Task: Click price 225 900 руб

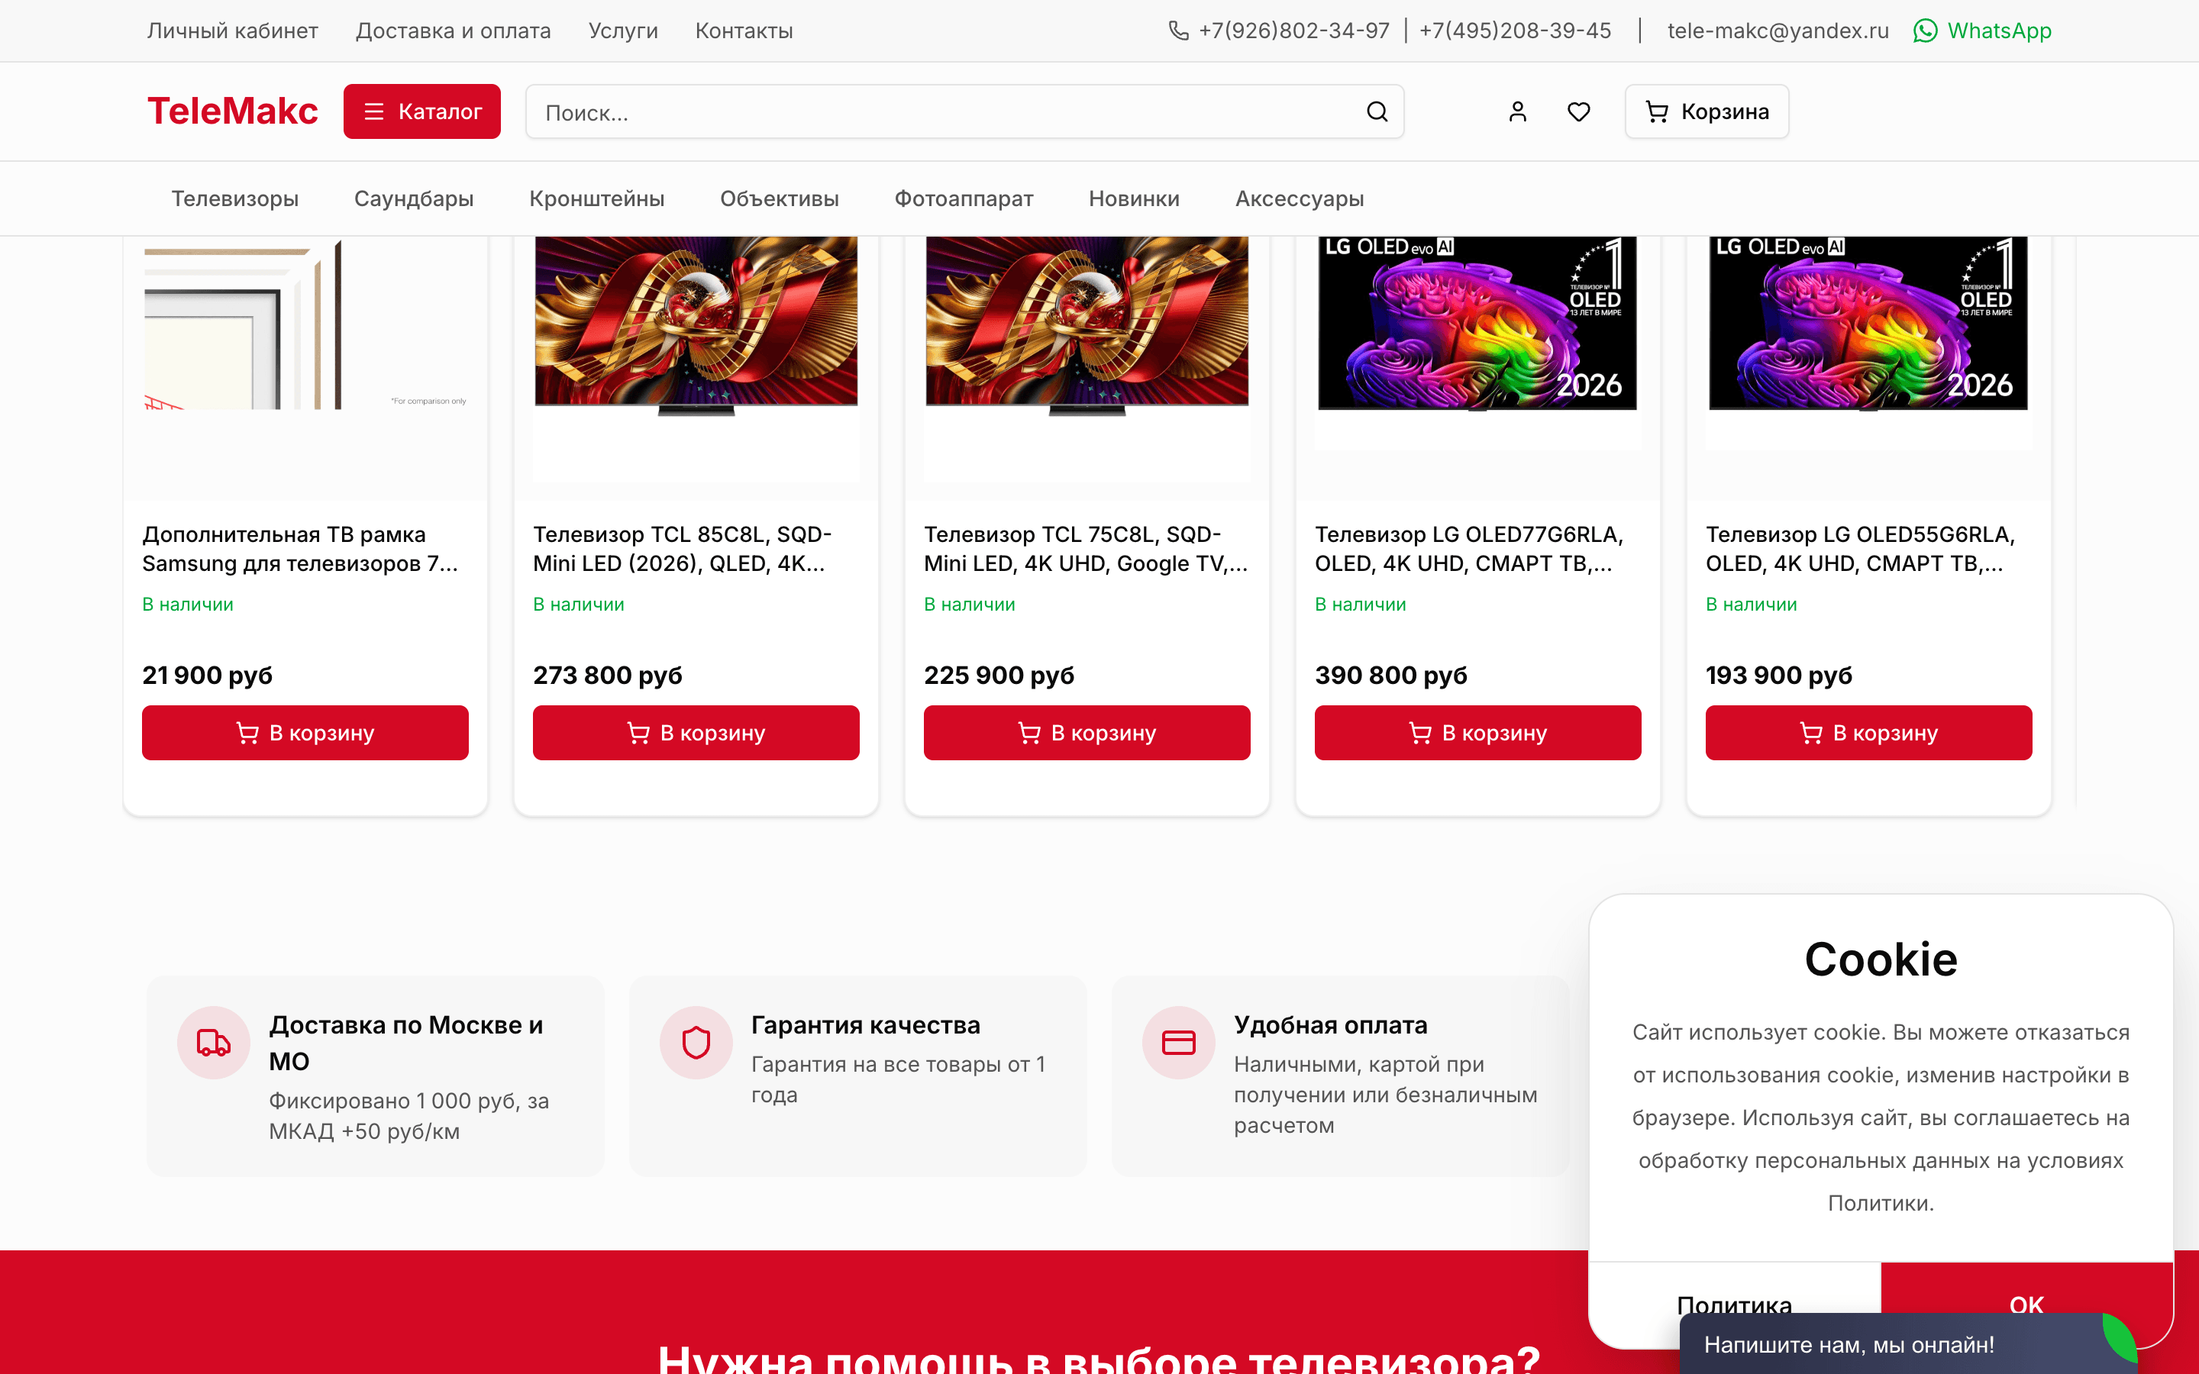Action: 999,676
